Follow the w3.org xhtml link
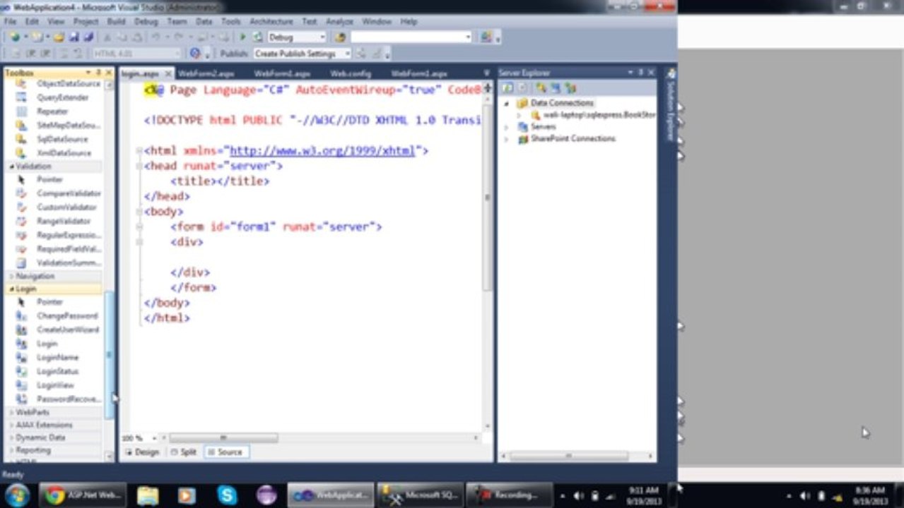This screenshot has width=904, height=508. 322,151
